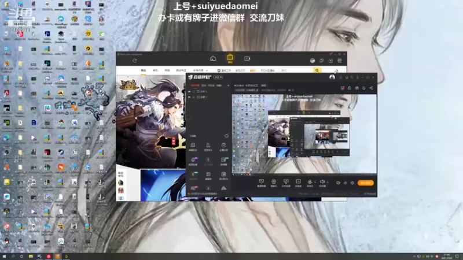Screen dimensions: 463x260
Task: Open the game banner artwork in WeGame
Action: pos(151,121)
